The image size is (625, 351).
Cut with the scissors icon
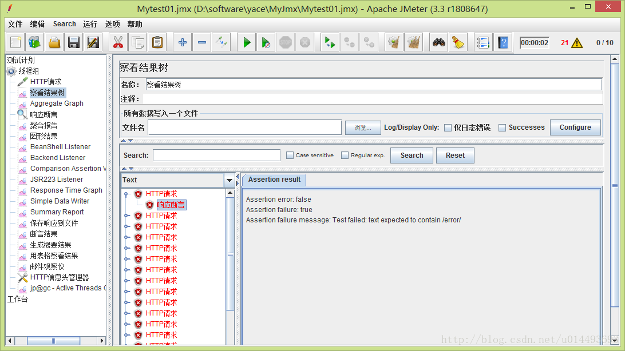(118, 42)
